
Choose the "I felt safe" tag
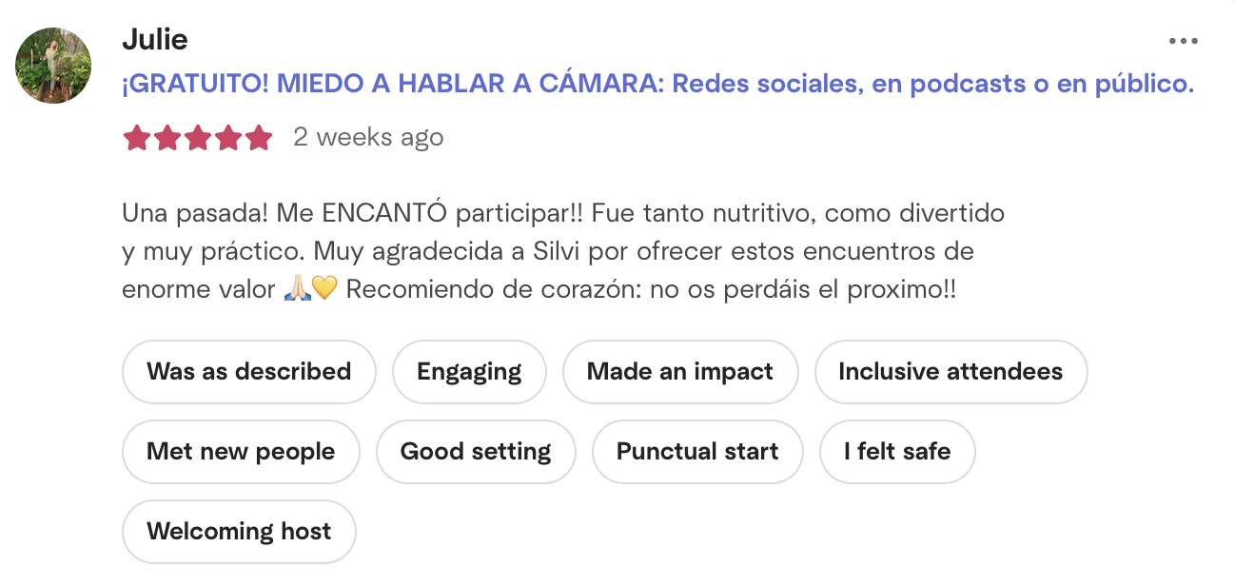[x=897, y=451]
